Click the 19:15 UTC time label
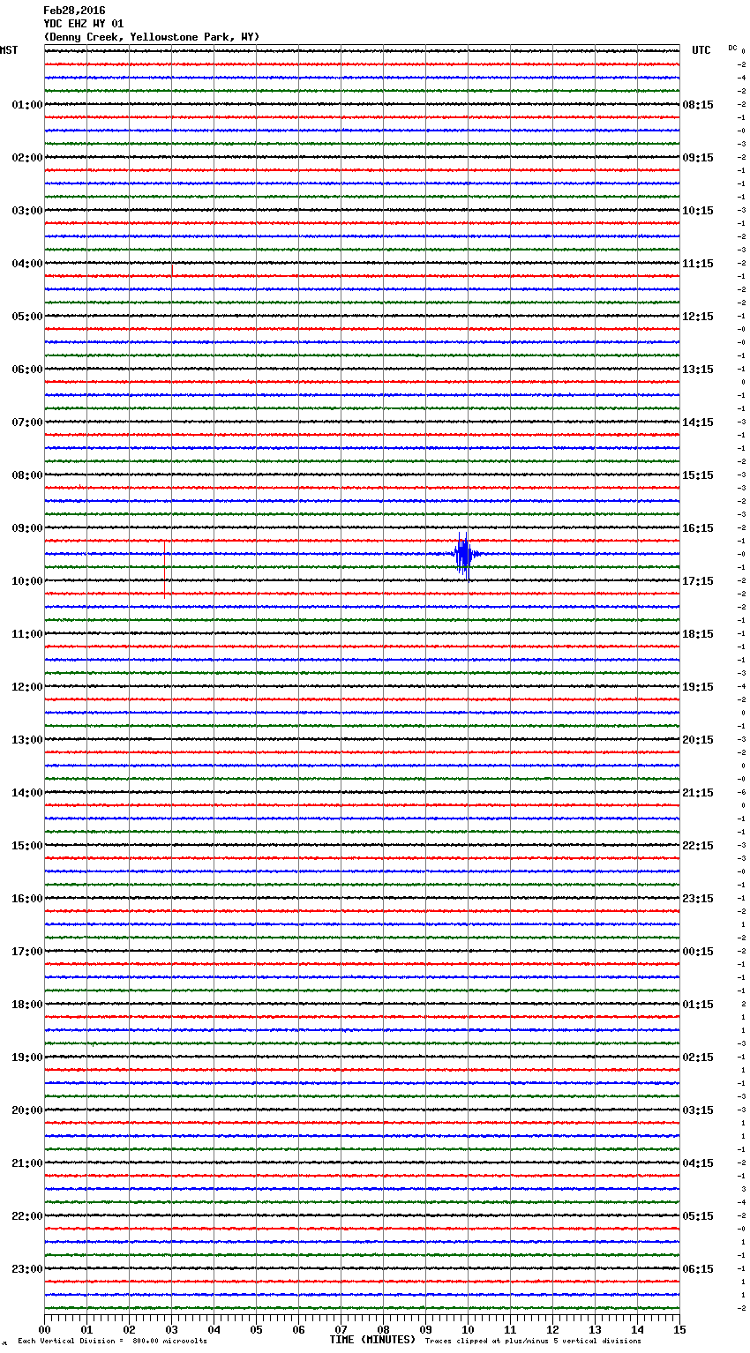This screenshot has width=750, height=1353. pos(698,687)
